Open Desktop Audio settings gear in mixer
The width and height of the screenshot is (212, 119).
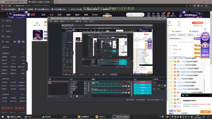[129, 86]
